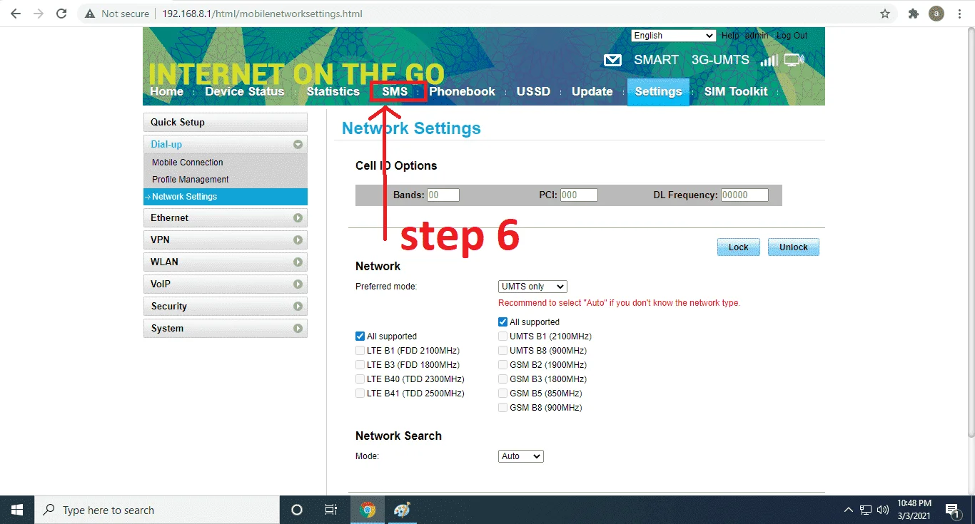Open Cortana circle icon in taskbar

coord(297,510)
